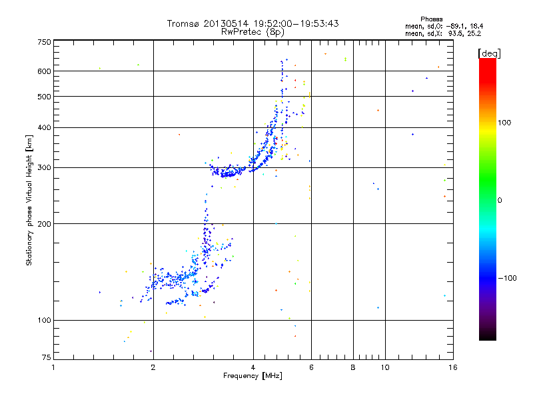533x400 pixels.
Task: Click the frequency axis tick '8'
Action: tap(353, 367)
